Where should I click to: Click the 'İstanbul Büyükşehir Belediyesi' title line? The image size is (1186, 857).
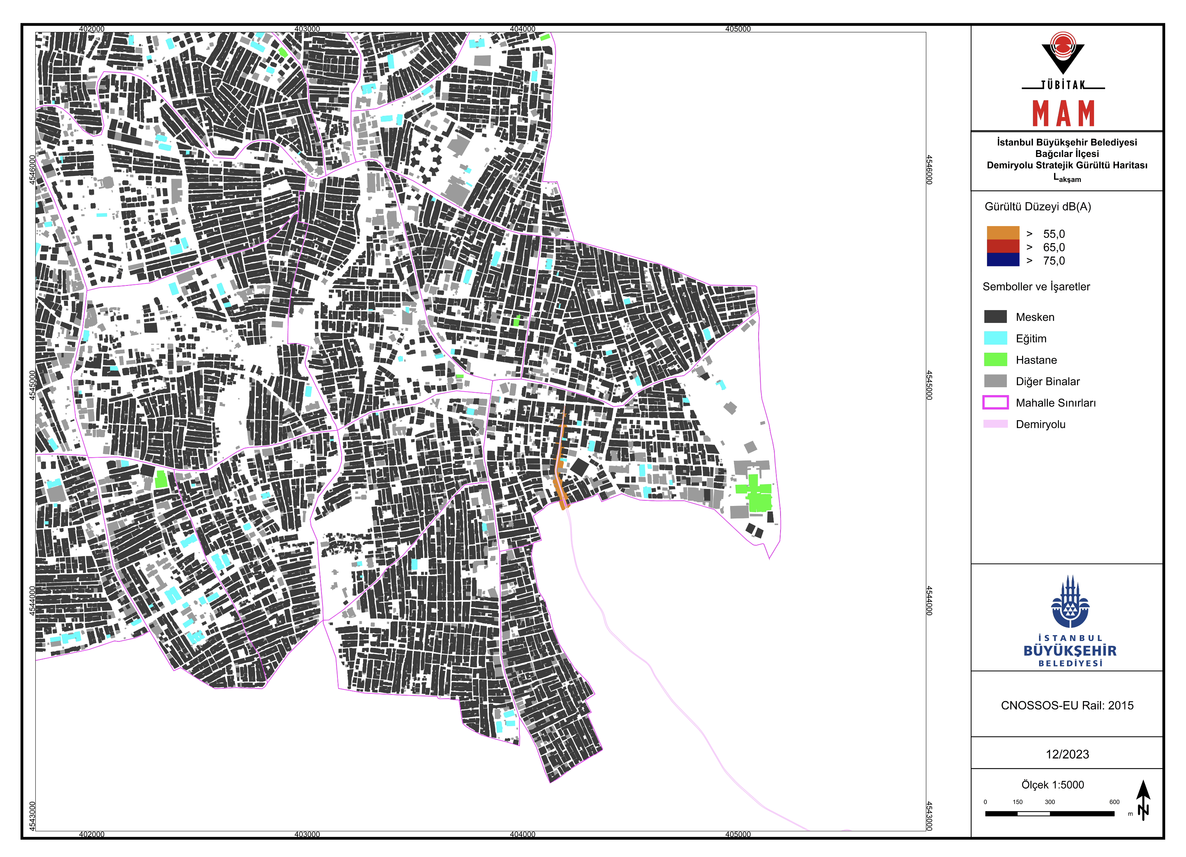click(x=1067, y=142)
